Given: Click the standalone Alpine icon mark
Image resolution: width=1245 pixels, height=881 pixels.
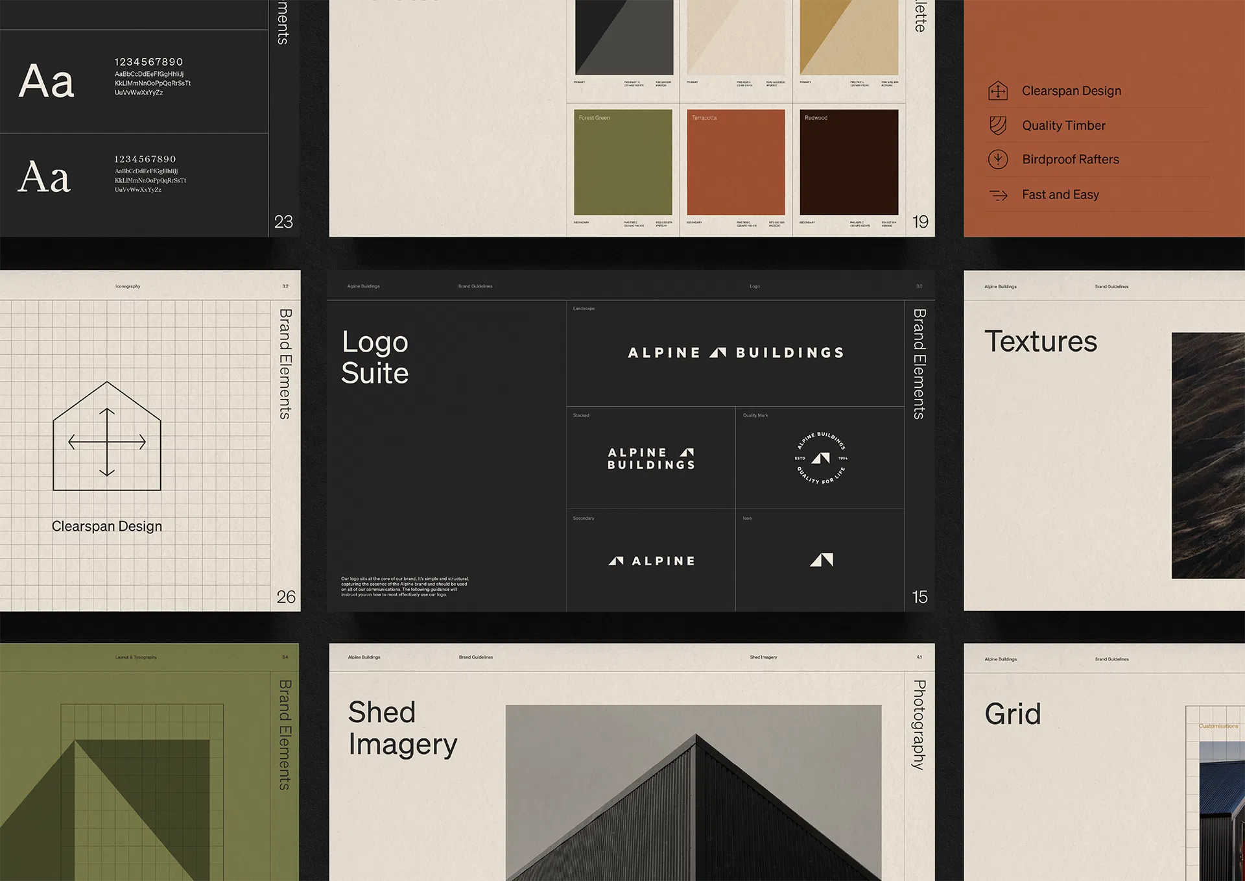Looking at the screenshot, I should click(821, 561).
